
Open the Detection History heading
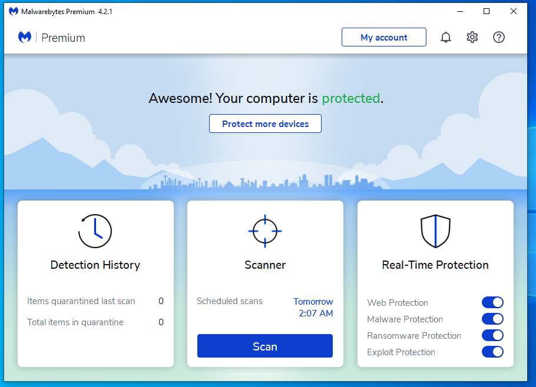coord(95,265)
